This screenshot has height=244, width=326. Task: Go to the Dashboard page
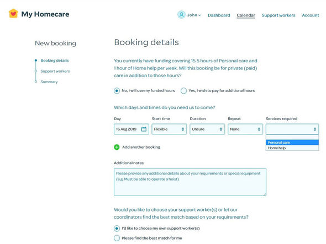(219, 15)
